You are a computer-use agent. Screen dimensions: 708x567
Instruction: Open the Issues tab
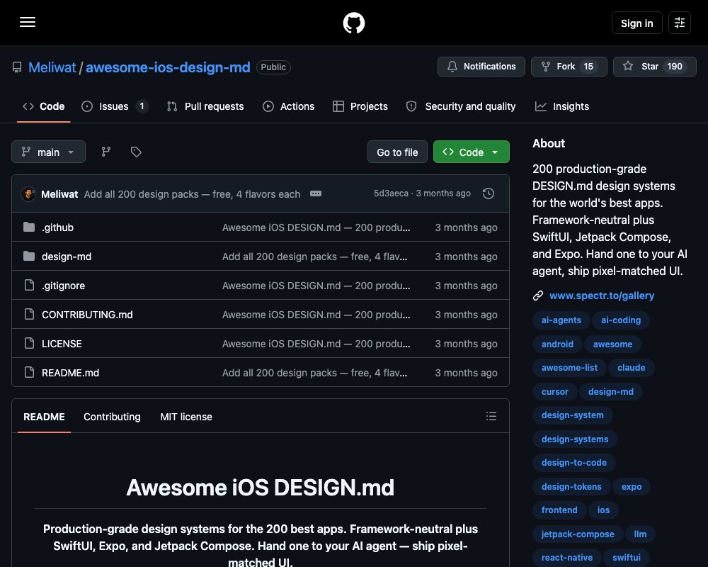click(114, 106)
